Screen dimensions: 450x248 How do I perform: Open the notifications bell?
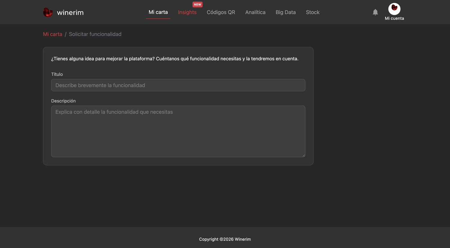(375, 12)
